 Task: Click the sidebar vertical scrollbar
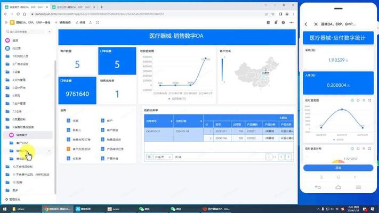click(x=55, y=127)
